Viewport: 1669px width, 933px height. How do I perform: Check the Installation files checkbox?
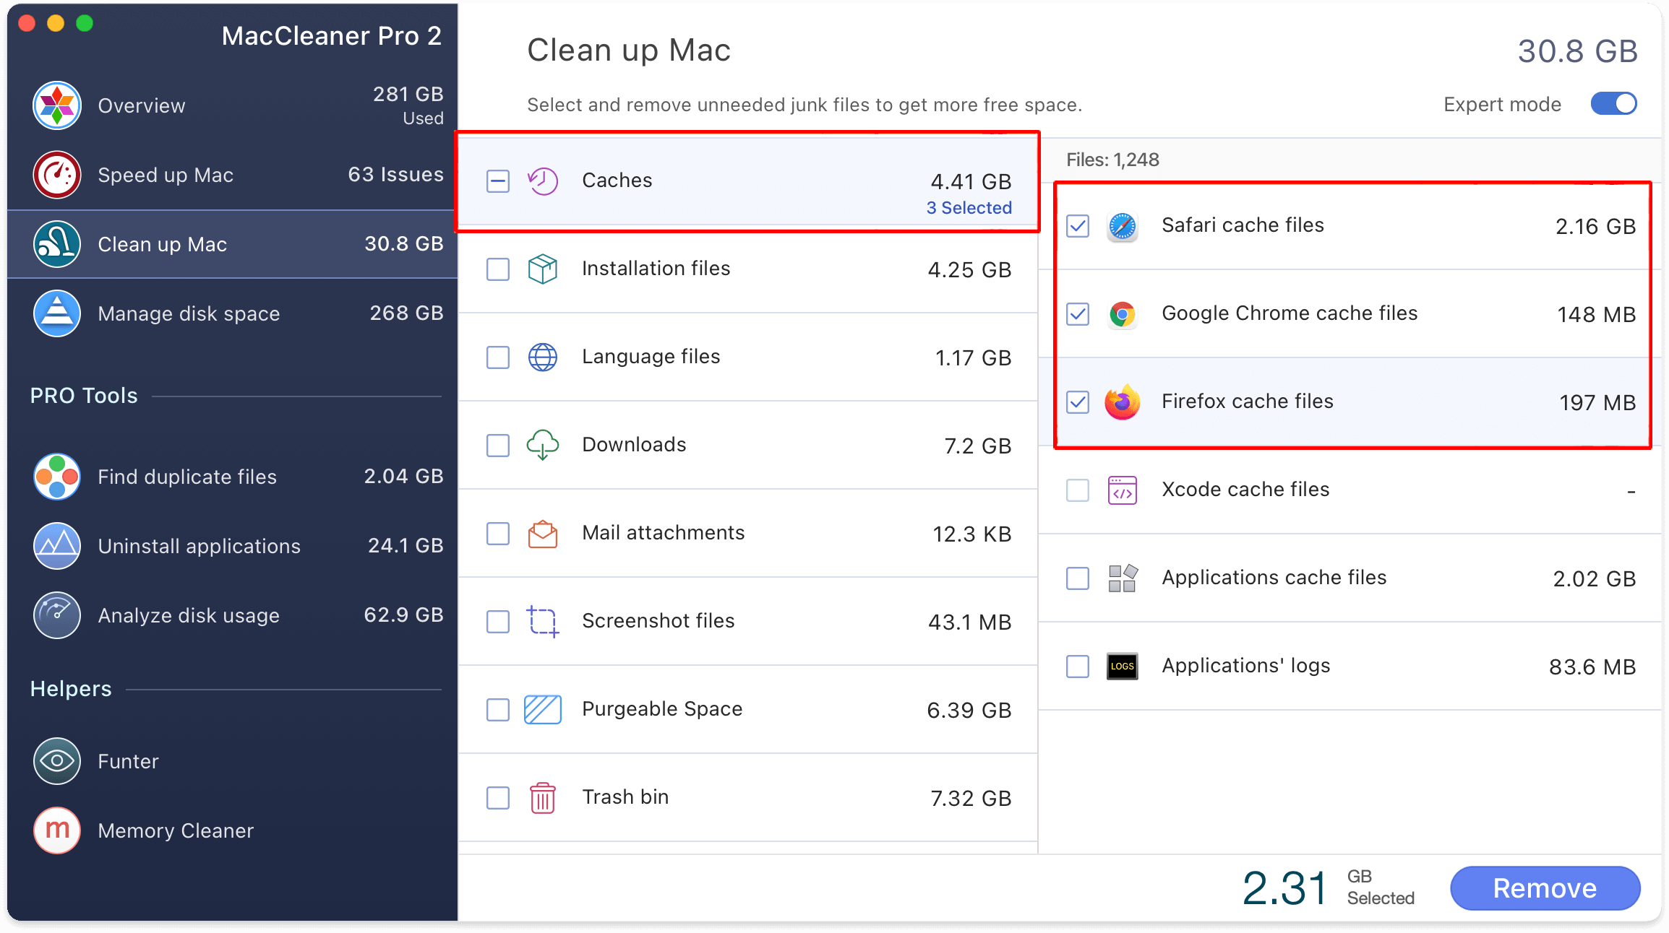pyautogui.click(x=498, y=269)
